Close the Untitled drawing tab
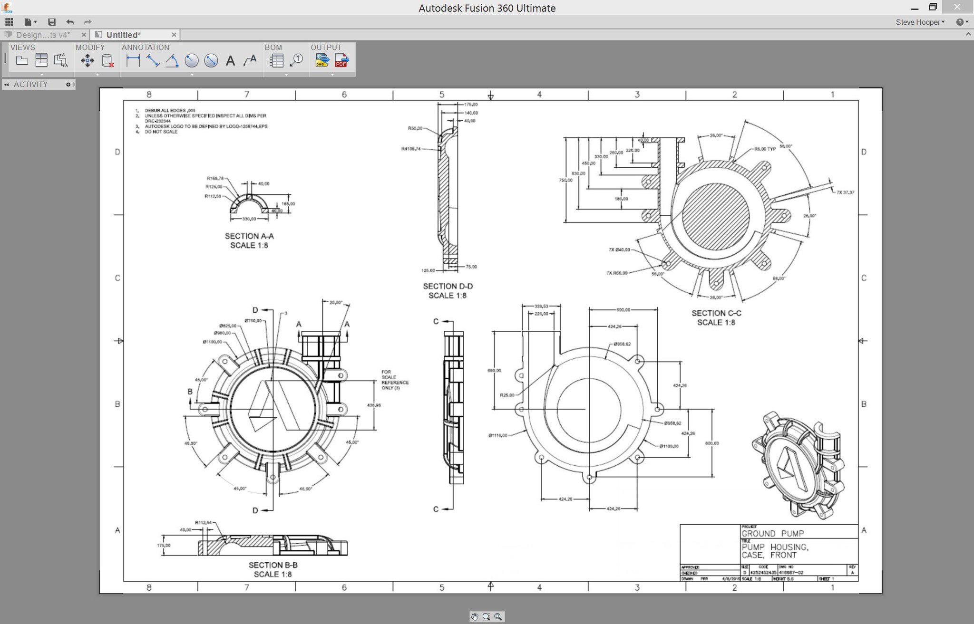Screen dimensions: 974x624 (x=174, y=35)
